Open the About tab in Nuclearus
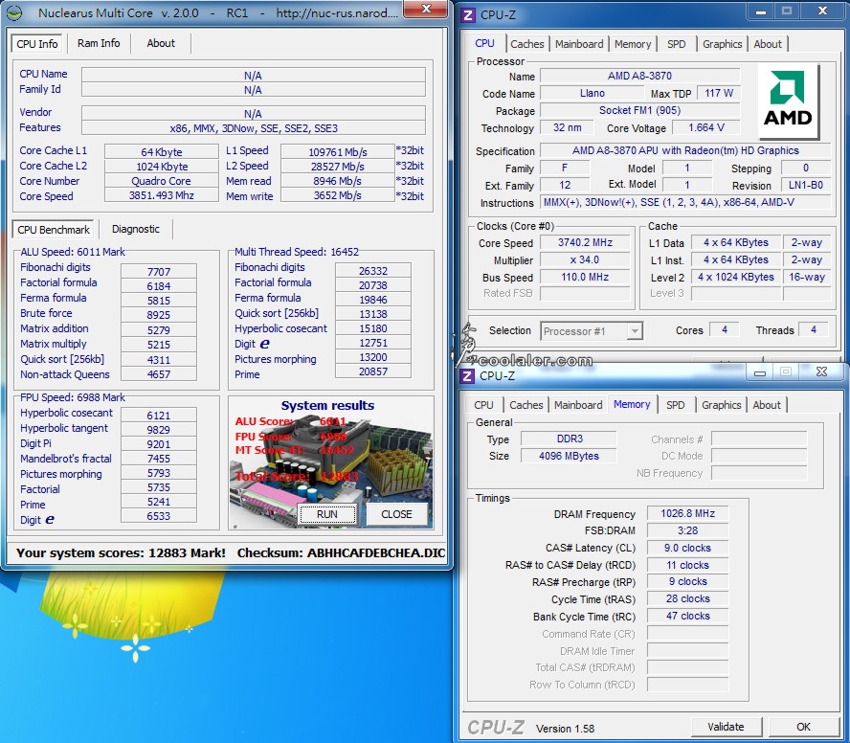The height and width of the screenshot is (743, 850). [x=161, y=43]
